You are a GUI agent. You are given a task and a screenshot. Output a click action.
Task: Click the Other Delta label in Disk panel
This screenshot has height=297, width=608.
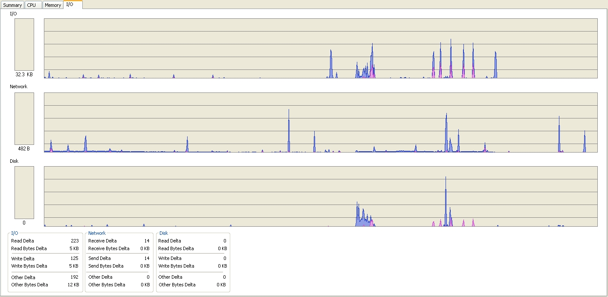point(170,277)
